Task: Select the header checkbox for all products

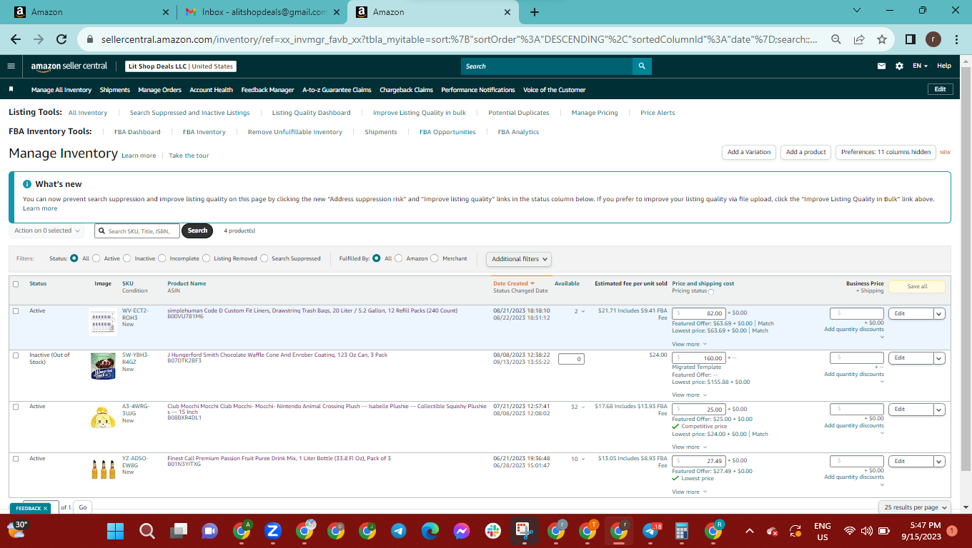Action: (16, 284)
